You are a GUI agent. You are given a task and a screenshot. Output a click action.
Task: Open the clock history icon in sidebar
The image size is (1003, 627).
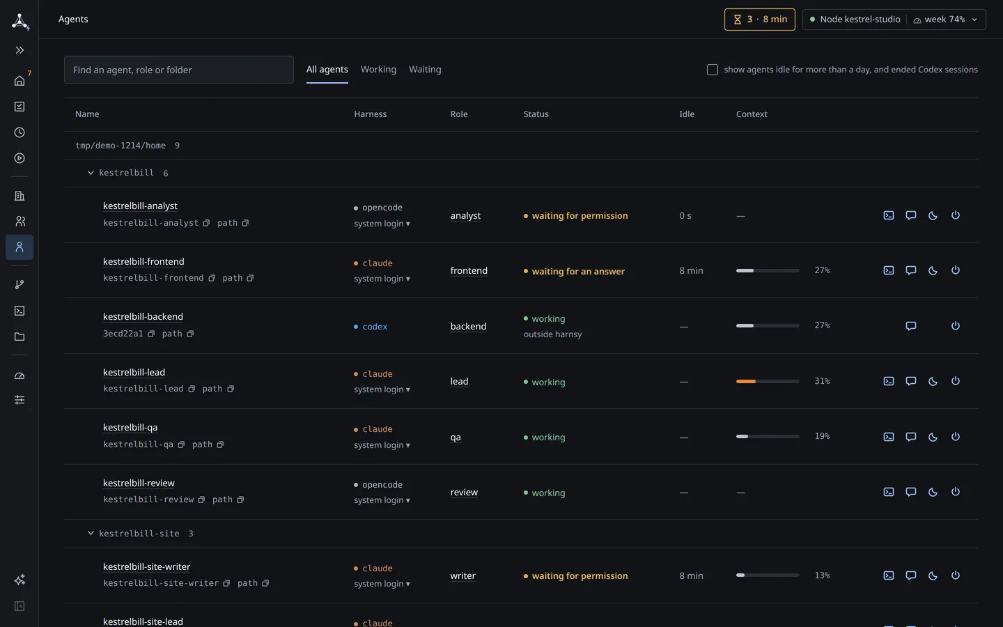point(20,132)
